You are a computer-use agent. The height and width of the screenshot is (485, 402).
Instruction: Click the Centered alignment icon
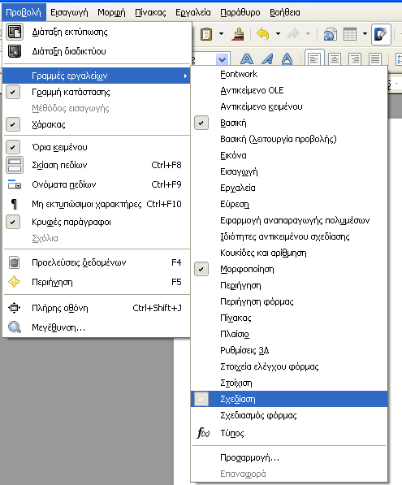tap(335, 58)
